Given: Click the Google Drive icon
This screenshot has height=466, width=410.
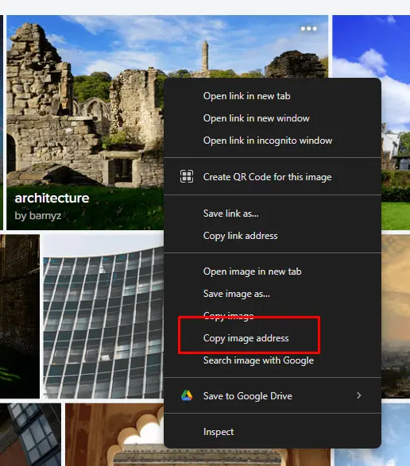Looking at the screenshot, I should coord(187,395).
